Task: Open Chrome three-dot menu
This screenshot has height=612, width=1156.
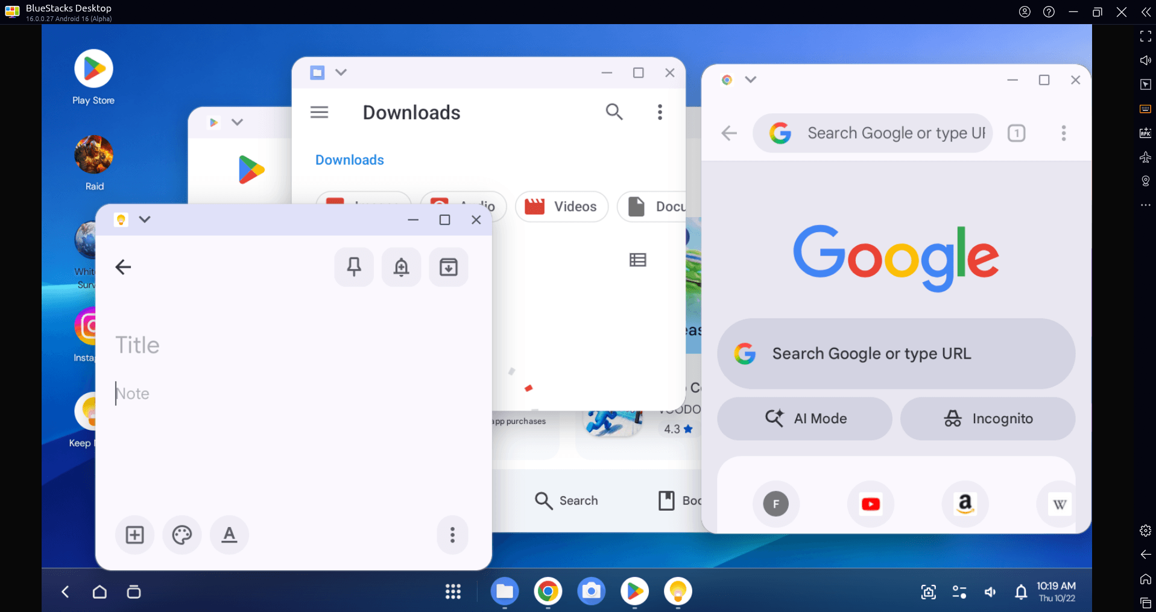Action: pyautogui.click(x=1064, y=133)
